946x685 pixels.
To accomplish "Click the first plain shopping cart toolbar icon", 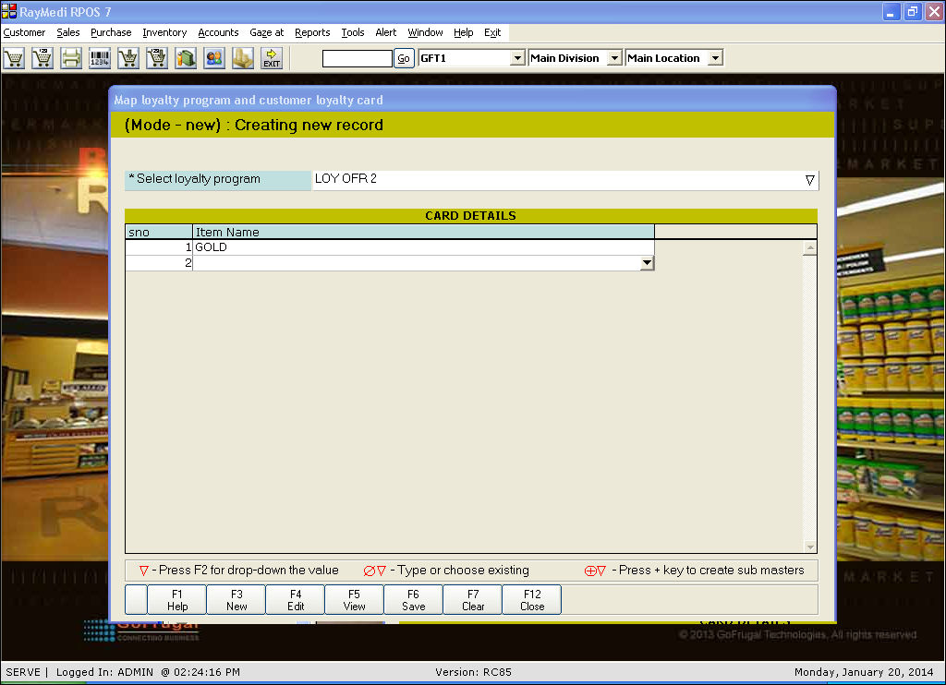I will point(14,58).
